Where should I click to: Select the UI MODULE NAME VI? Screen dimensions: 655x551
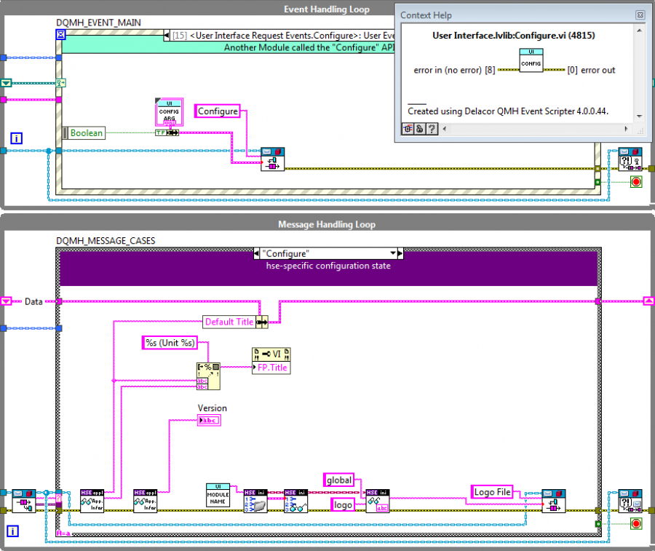coord(218,496)
